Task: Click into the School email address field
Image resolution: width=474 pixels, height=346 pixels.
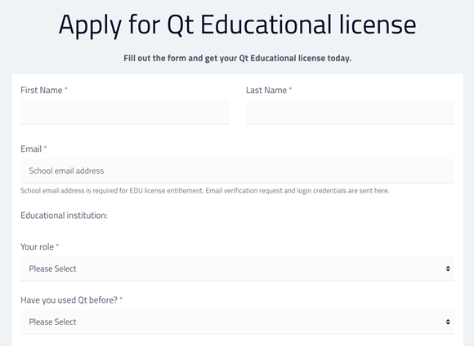Action: [237, 171]
